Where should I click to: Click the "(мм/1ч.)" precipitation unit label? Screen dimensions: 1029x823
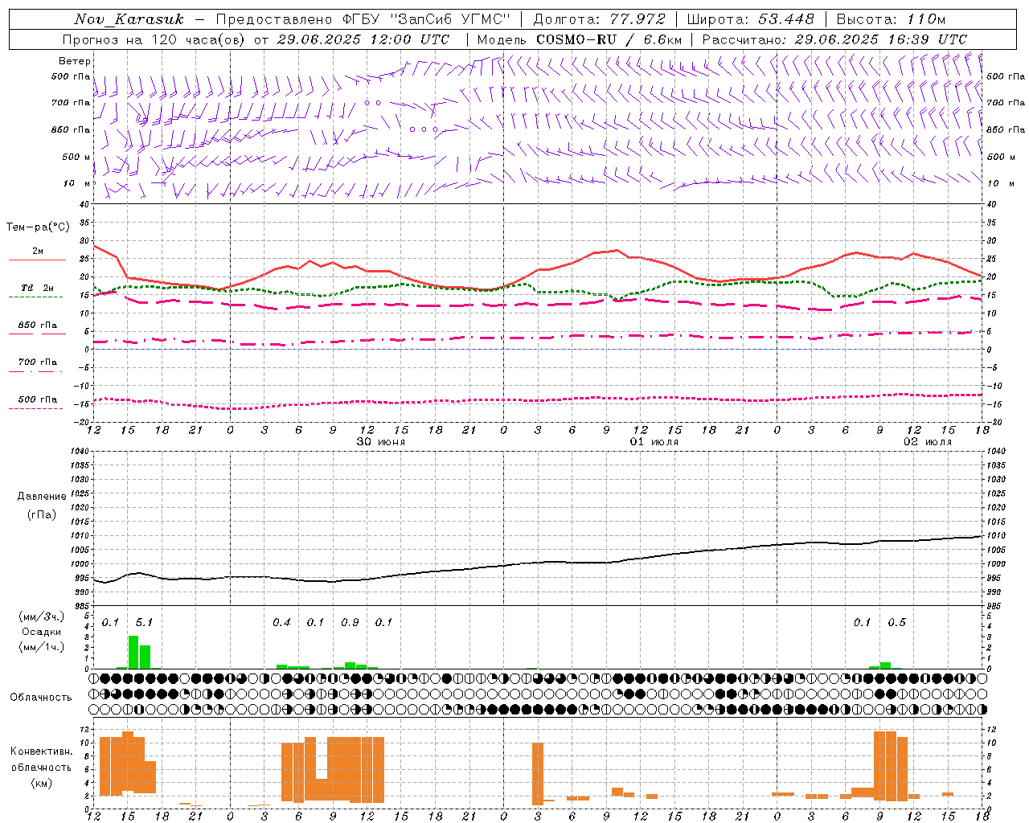click(42, 647)
